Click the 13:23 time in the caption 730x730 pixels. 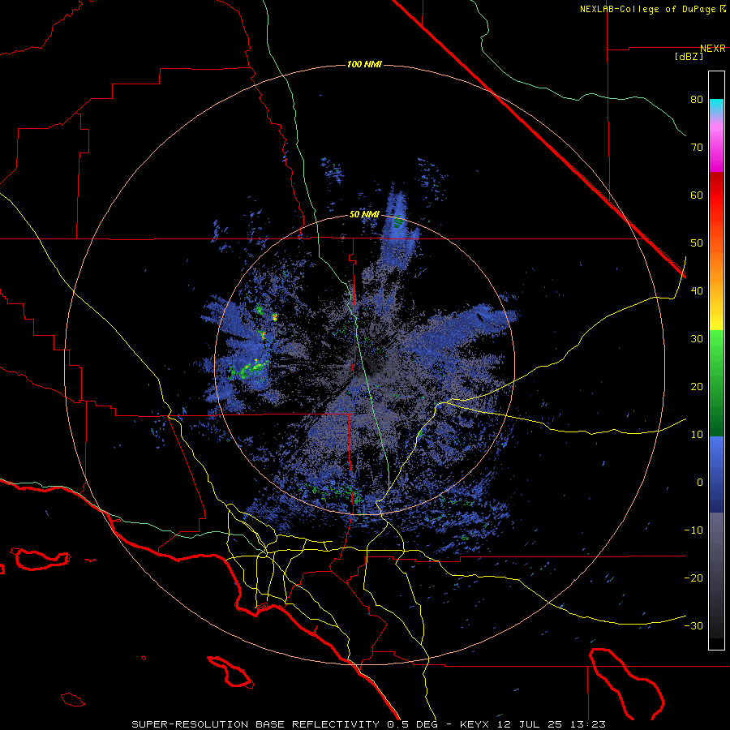coord(589,724)
